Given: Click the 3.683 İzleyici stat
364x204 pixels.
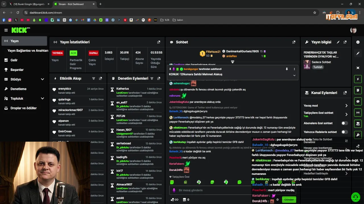Looking at the screenshot, I should pyautogui.click(x=109, y=56).
